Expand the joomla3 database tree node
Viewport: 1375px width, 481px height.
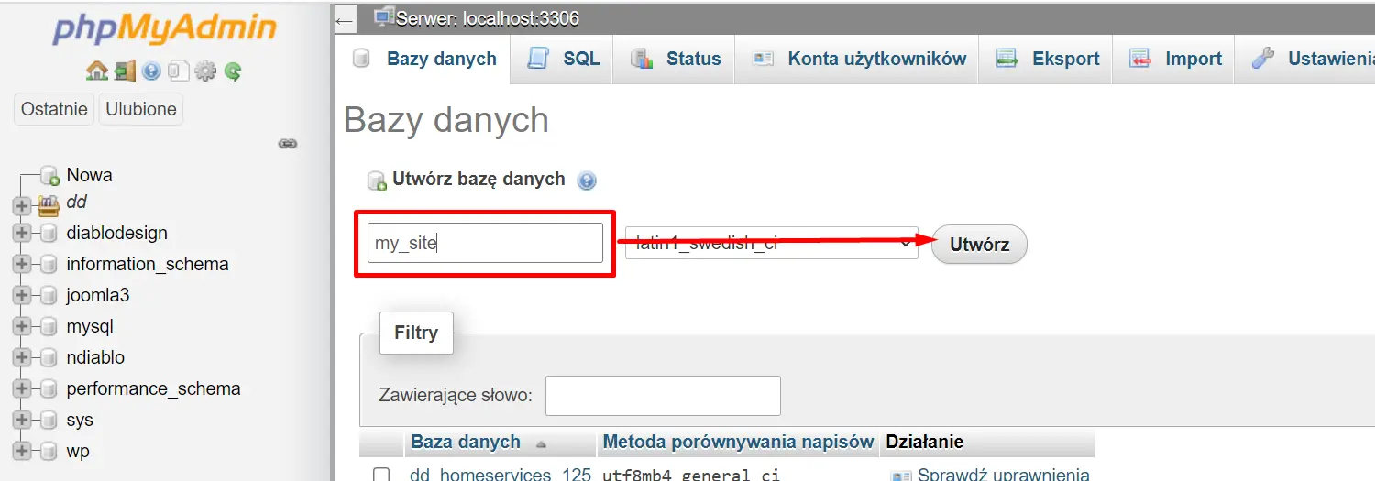(x=23, y=295)
